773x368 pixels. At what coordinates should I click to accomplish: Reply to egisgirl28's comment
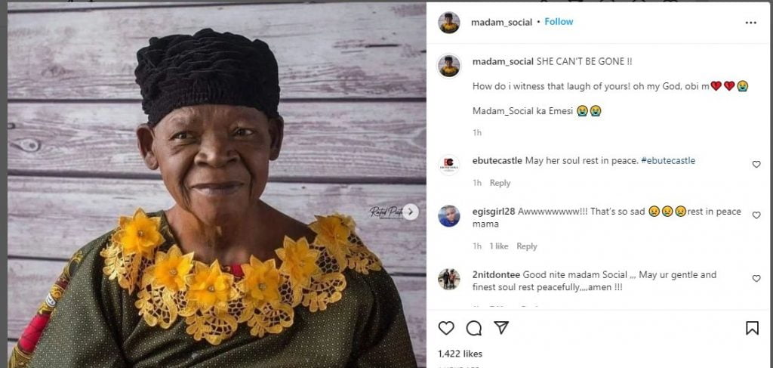[x=526, y=246]
